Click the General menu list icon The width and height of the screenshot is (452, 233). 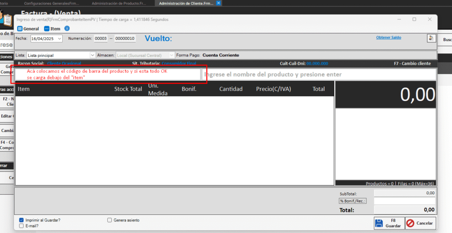(19, 29)
